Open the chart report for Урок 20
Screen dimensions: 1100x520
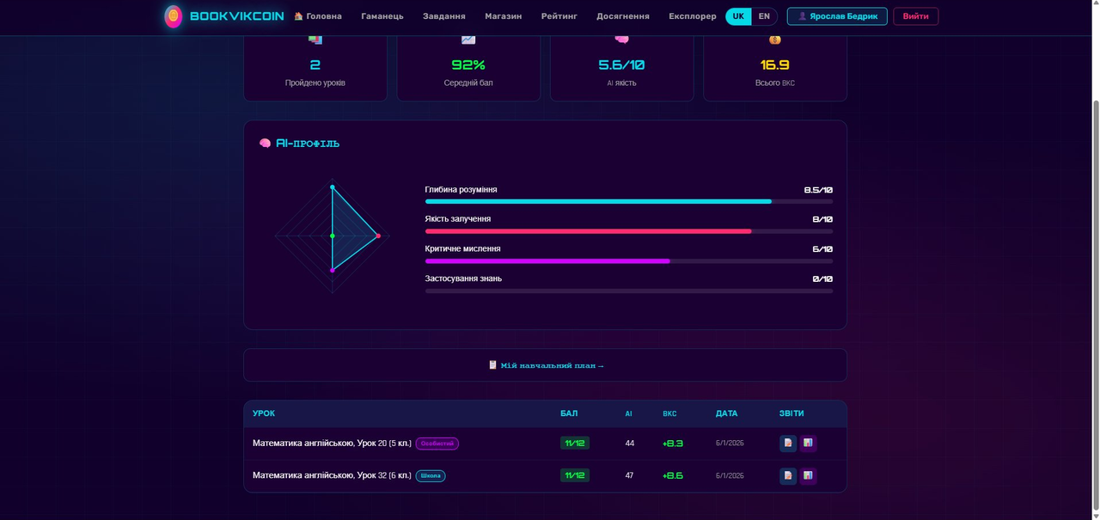pyautogui.click(x=808, y=444)
